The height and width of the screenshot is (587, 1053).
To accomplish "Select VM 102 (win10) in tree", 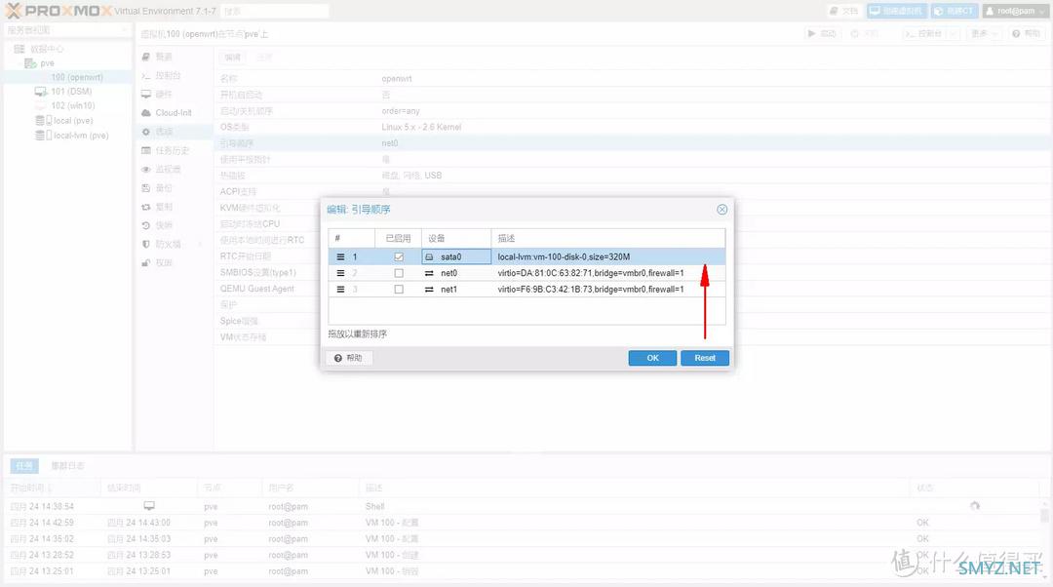I will pos(72,106).
